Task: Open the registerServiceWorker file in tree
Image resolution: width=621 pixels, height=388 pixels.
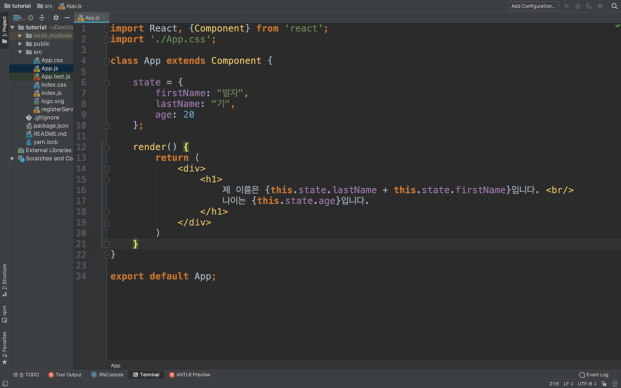Action: 53,110
